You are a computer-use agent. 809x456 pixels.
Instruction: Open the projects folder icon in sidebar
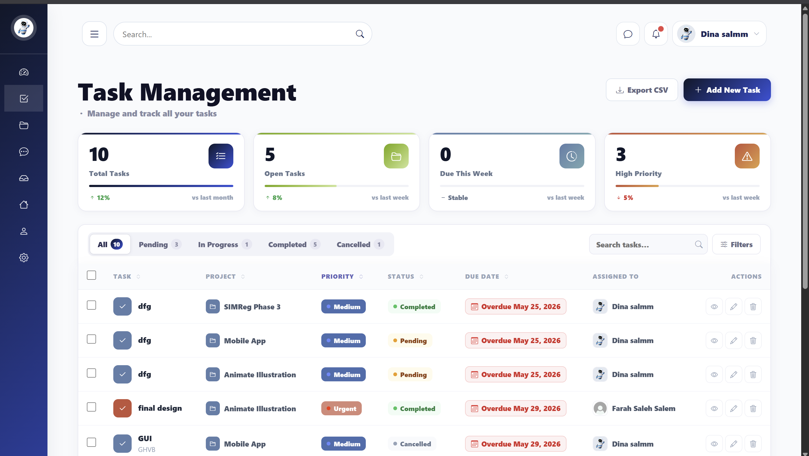(24, 125)
